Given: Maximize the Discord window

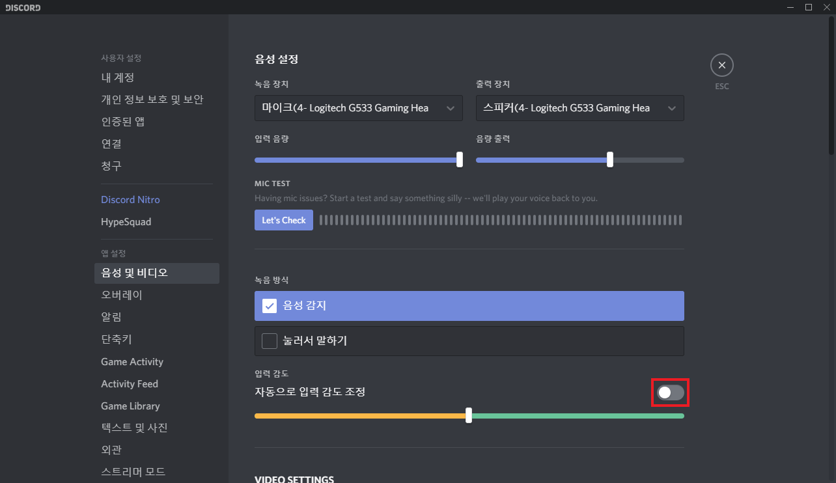Looking at the screenshot, I should [808, 7].
